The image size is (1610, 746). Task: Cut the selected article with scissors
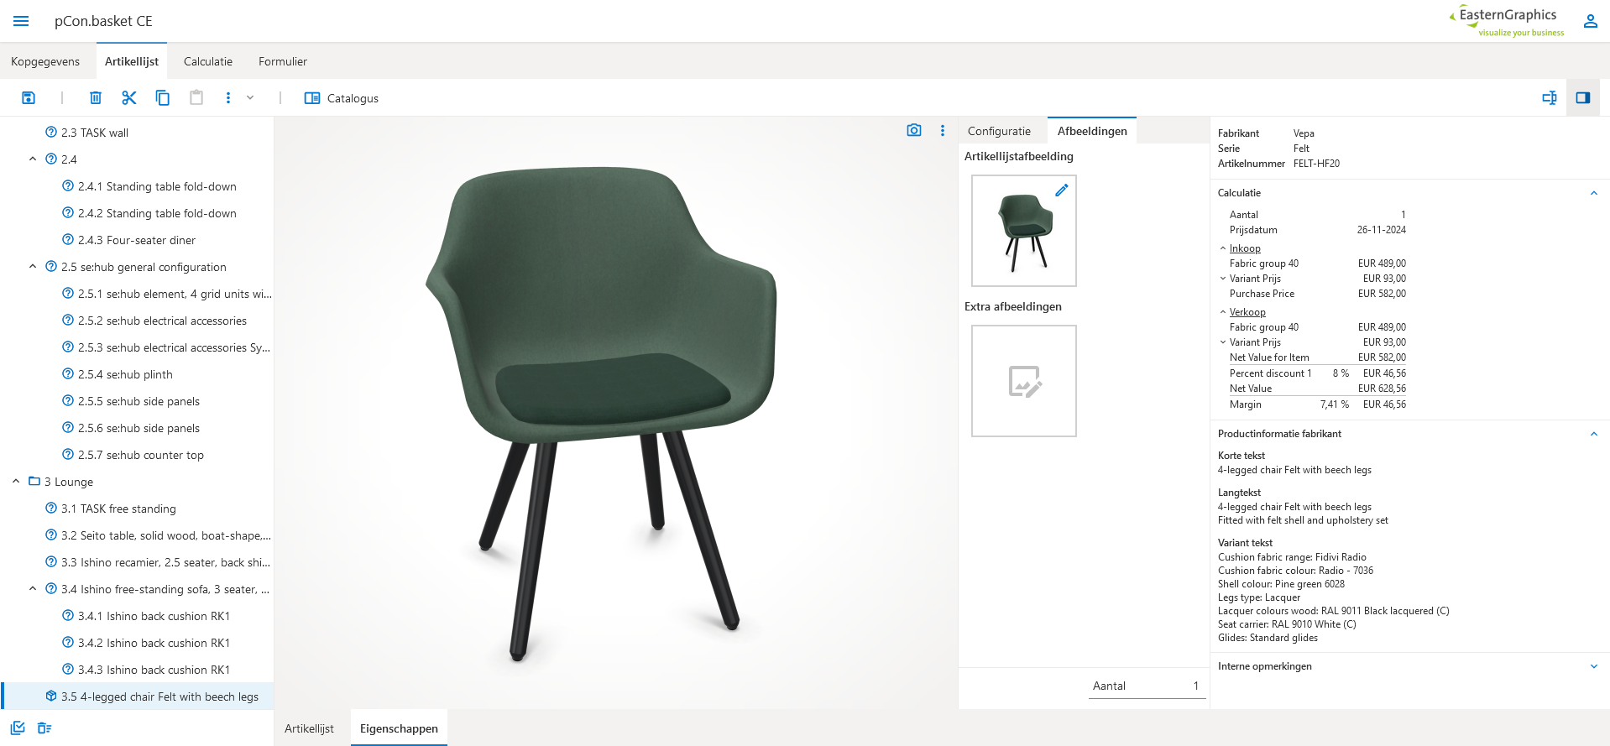pos(128,98)
